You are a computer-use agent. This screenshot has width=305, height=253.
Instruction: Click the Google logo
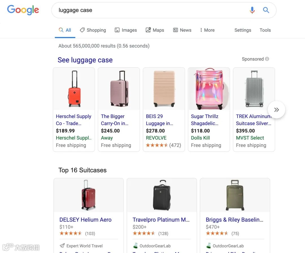coord(23,10)
